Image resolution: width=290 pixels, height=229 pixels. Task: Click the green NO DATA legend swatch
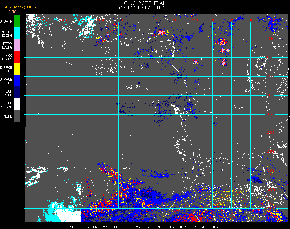click(x=17, y=21)
